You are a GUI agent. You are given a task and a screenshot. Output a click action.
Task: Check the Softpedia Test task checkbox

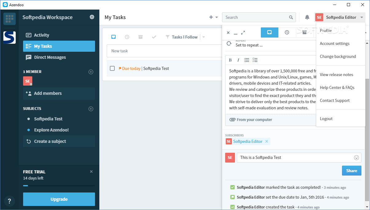[112, 68]
